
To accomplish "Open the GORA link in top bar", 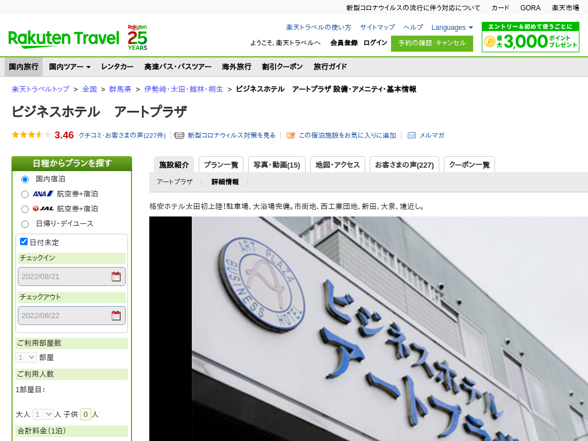I will point(530,8).
